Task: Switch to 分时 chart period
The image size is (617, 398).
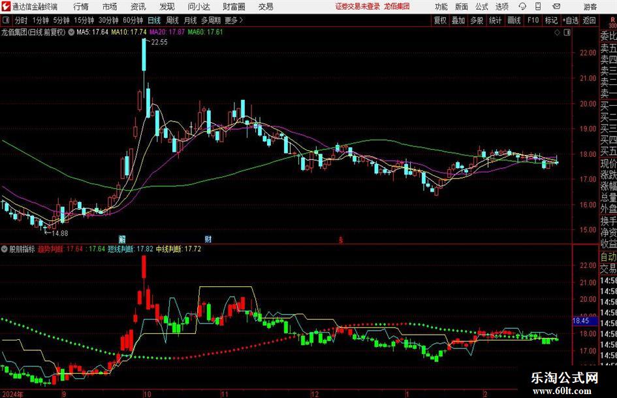Action: click(x=22, y=20)
